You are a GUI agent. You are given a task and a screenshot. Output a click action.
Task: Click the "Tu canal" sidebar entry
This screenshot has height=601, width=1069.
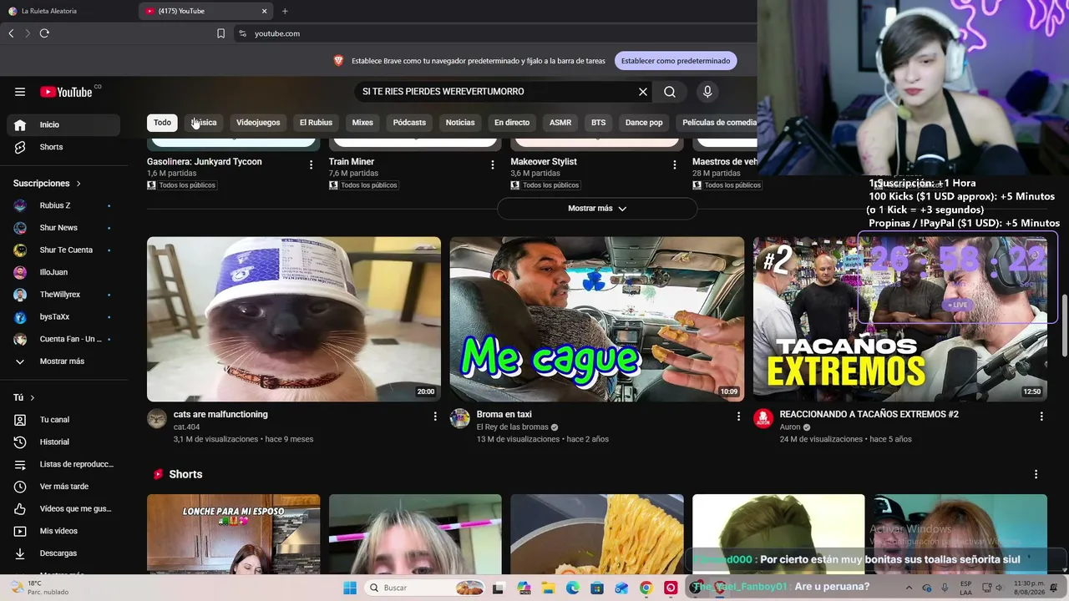coord(63,420)
